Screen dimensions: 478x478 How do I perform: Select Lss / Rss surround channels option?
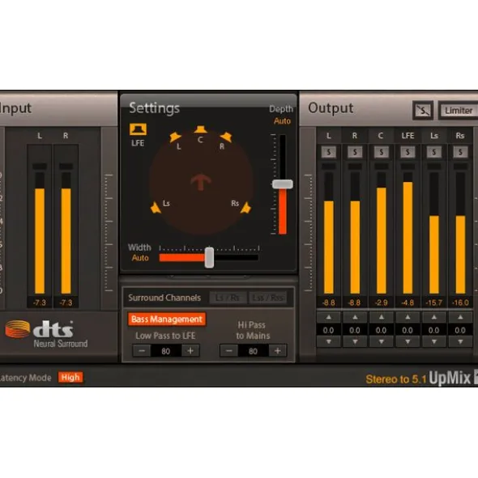tap(267, 298)
